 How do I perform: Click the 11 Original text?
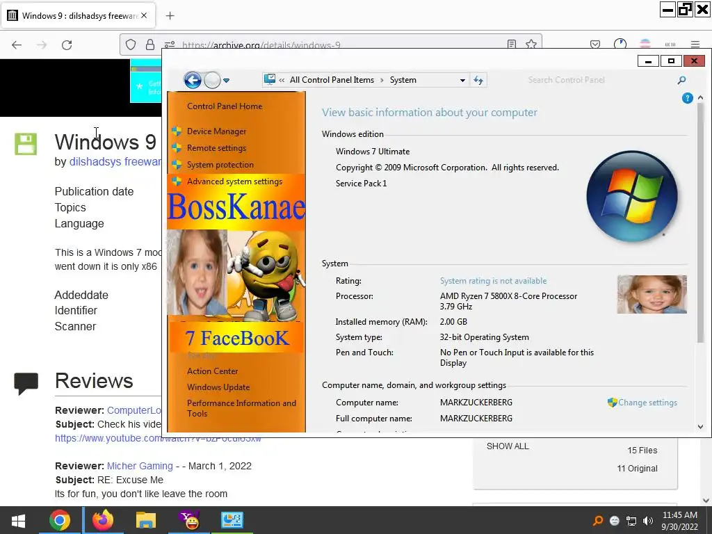tap(637, 469)
